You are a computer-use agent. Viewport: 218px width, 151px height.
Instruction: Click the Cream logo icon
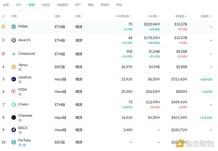[14, 105]
